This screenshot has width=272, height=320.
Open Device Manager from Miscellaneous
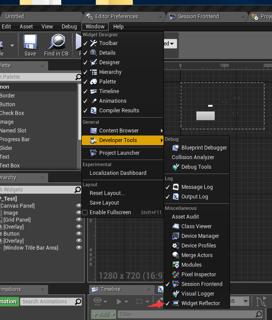[x=200, y=236]
